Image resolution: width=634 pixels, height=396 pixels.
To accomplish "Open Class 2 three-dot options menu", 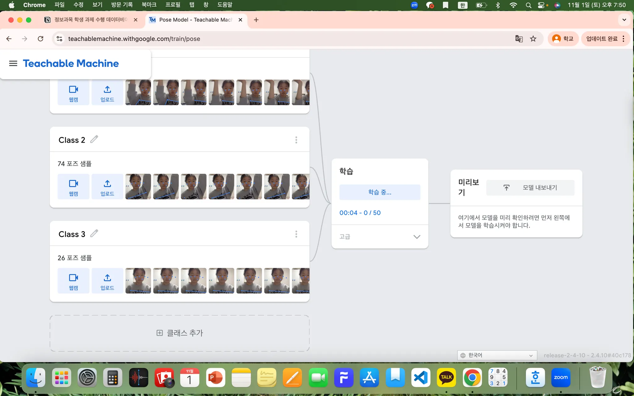I will (296, 140).
